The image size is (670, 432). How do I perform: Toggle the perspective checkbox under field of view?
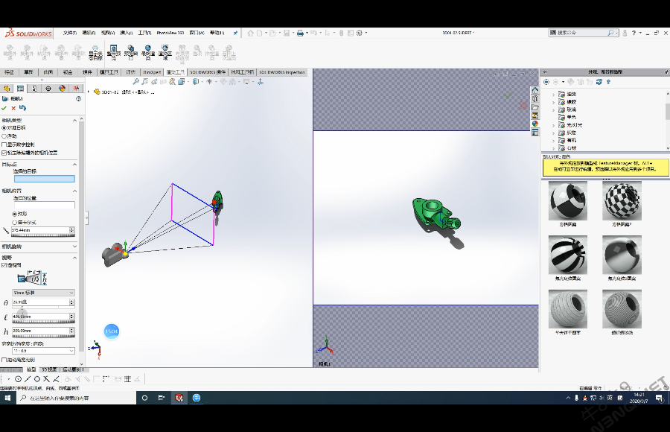click(4, 265)
